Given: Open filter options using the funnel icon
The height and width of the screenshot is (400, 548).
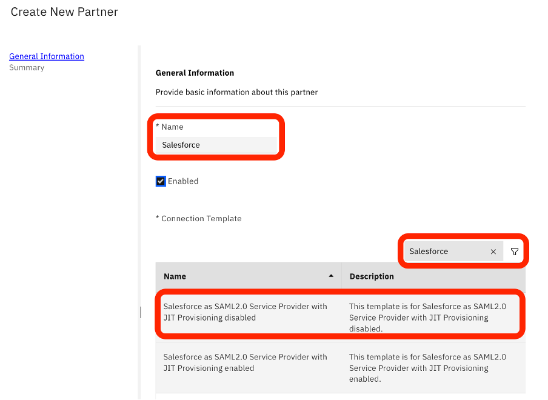Looking at the screenshot, I should [514, 251].
